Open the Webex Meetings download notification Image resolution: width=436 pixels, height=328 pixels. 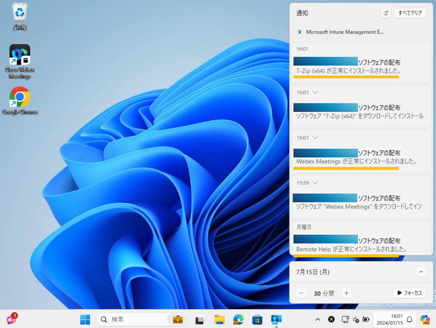361,197
